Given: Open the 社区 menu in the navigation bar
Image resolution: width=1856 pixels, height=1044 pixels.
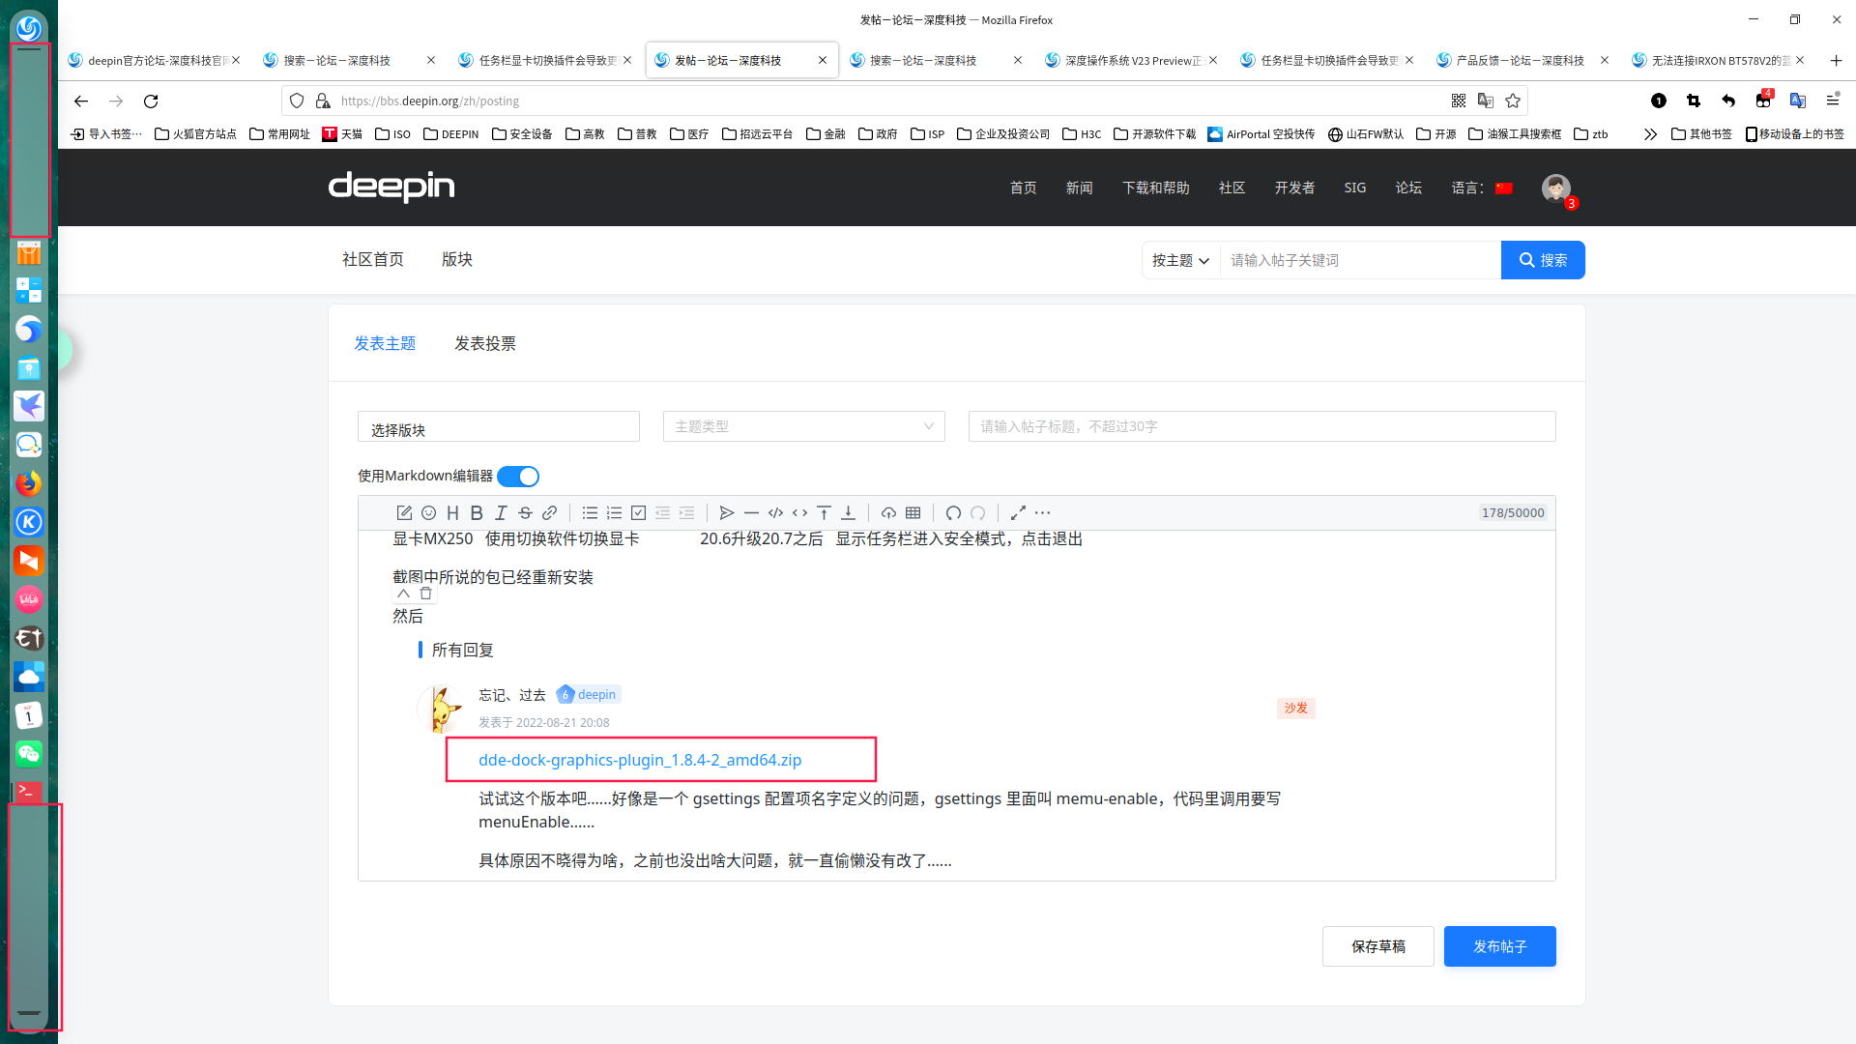Looking at the screenshot, I should 1232,188.
